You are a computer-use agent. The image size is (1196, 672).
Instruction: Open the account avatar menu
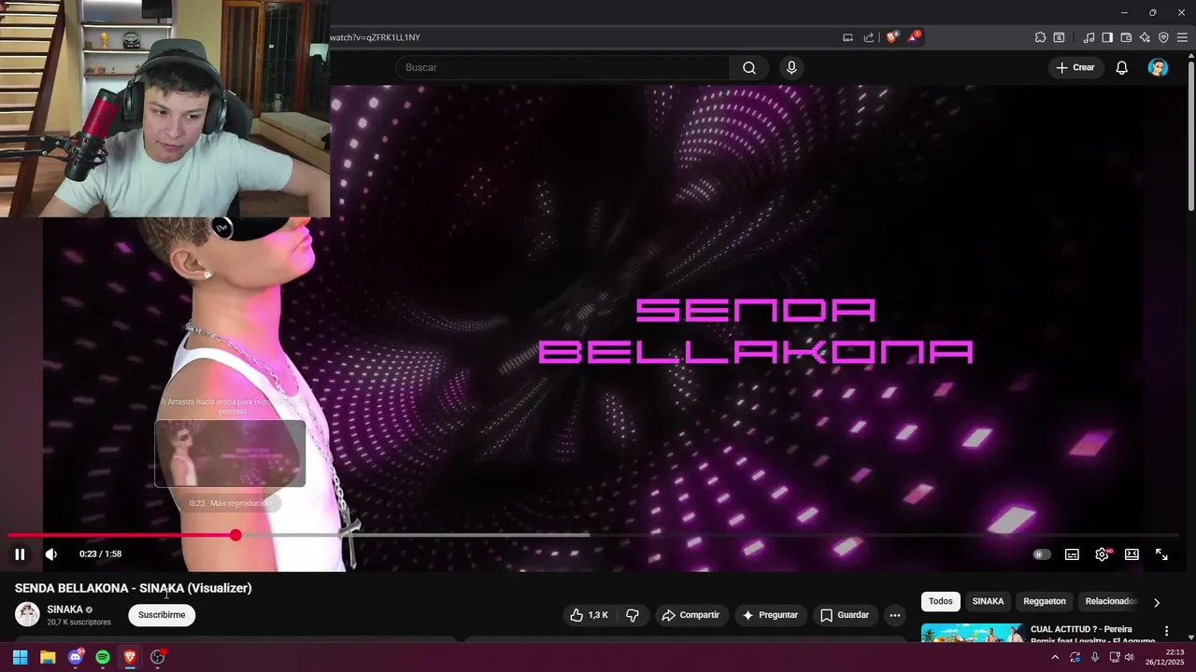tap(1158, 67)
